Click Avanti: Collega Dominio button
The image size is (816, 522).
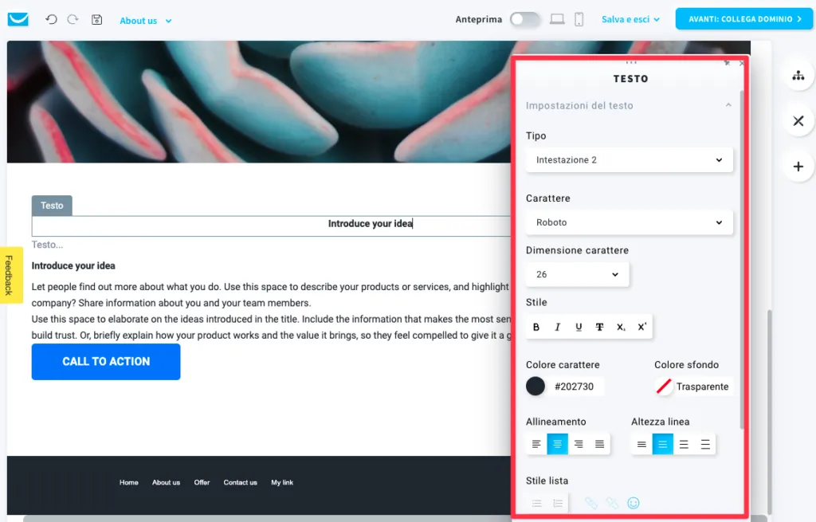pyautogui.click(x=744, y=19)
